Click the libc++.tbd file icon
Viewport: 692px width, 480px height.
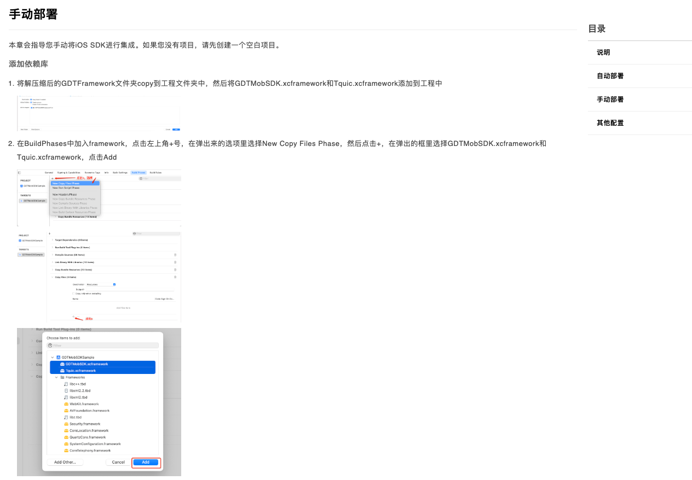[x=66, y=384]
